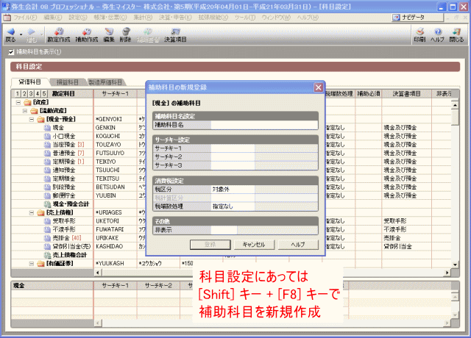Collapse the [資産] tree node
Viewport: 471px width, 338px height.
click(x=18, y=102)
